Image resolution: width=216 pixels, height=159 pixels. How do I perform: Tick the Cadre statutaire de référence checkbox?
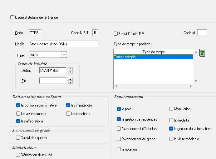[x=12, y=17]
